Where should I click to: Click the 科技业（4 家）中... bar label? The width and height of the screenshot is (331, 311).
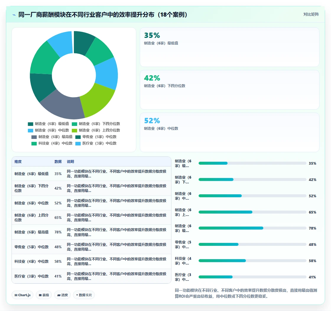click(183, 261)
